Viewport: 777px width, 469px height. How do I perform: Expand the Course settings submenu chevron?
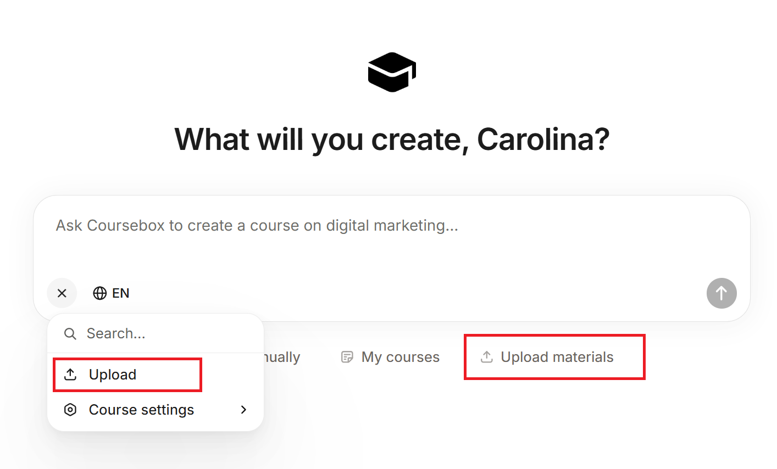[x=243, y=410]
